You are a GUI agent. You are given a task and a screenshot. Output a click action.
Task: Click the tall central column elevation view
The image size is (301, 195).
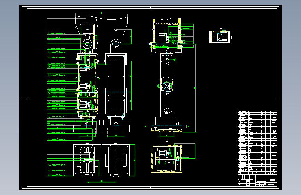pyautogui.click(x=167, y=75)
